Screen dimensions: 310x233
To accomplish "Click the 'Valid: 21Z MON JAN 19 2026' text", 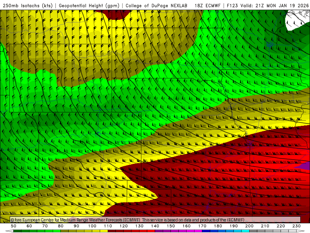I will click(274, 6).
